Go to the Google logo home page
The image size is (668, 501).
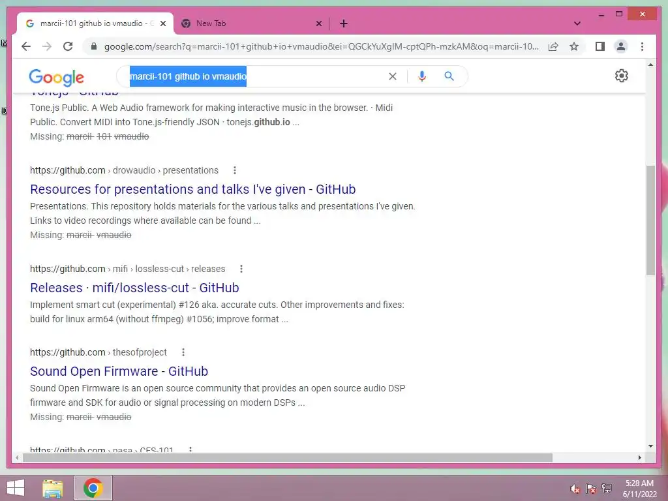pyautogui.click(x=56, y=77)
